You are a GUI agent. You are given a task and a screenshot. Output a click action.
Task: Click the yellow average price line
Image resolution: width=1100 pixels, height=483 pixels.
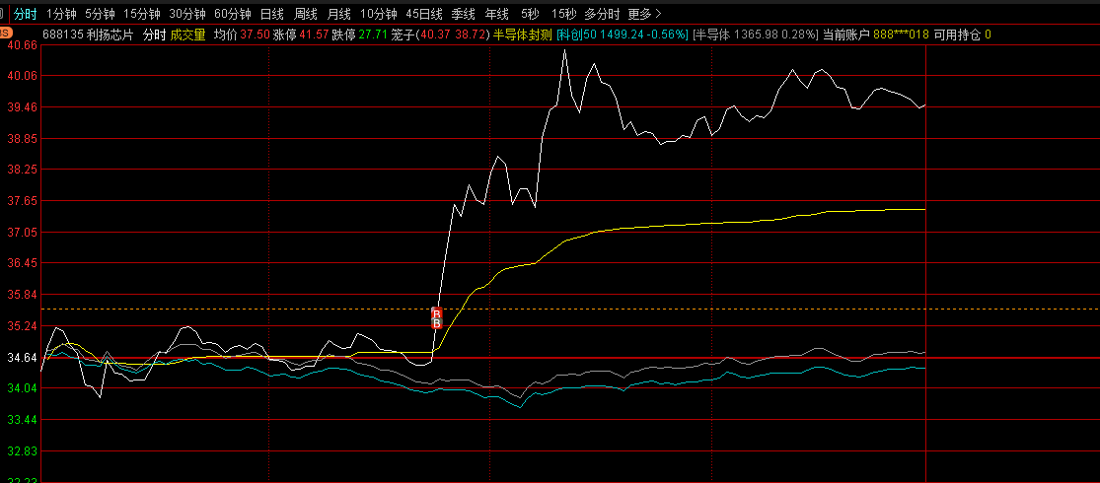(x=691, y=226)
